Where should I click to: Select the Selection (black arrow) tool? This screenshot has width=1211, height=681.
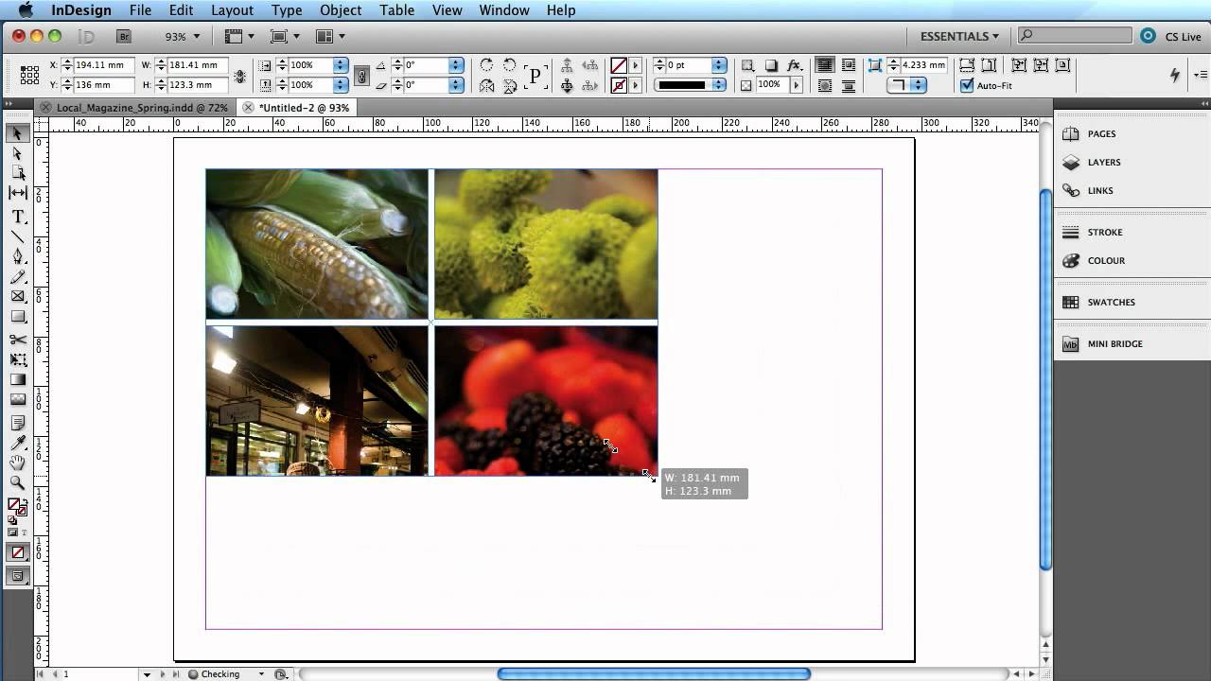18,134
